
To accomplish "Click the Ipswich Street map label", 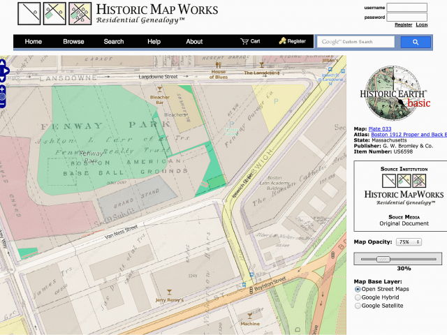I will (x=242, y=185).
